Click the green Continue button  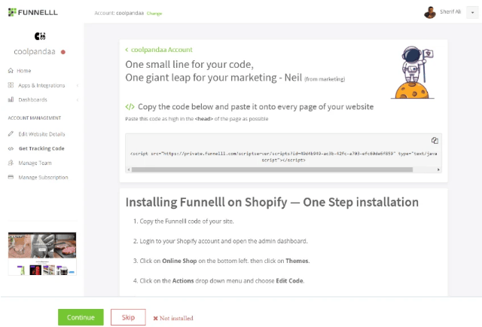pyautogui.click(x=81, y=317)
